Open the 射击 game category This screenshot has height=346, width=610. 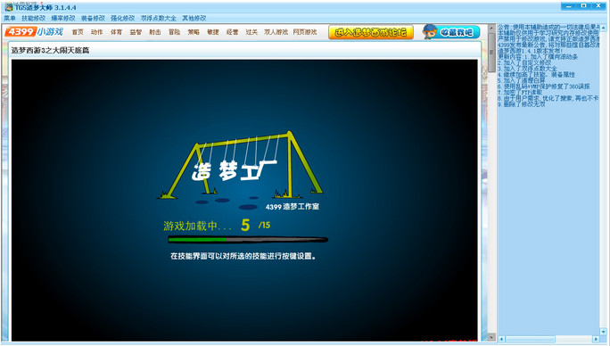tap(155, 32)
